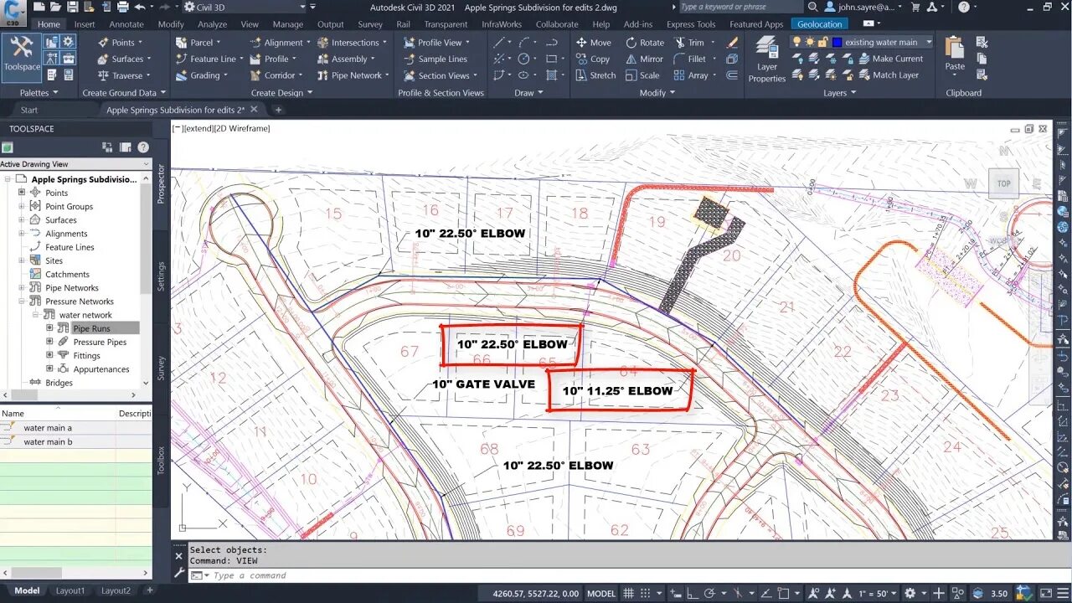The height and width of the screenshot is (603, 1072).
Task: Click the Match Layer button
Action: pos(889,75)
